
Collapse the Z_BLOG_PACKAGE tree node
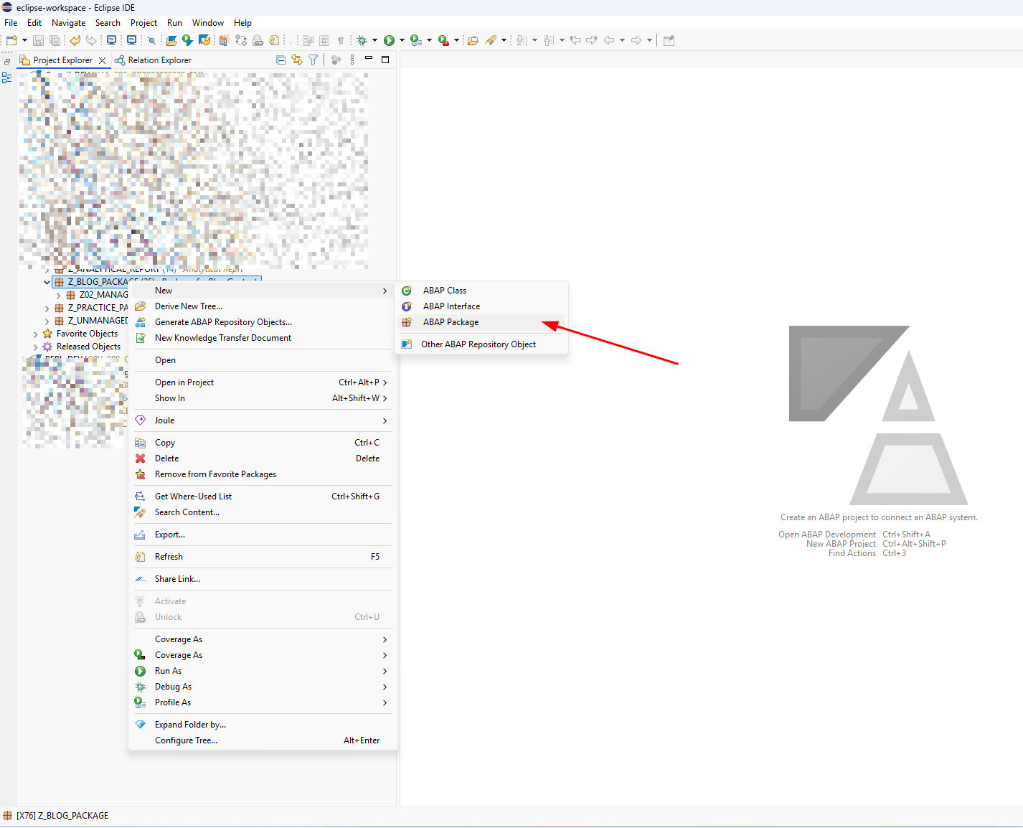(x=47, y=282)
